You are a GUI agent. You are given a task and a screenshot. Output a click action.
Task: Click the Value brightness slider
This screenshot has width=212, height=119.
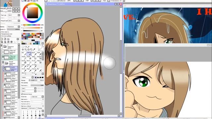[x=32, y=31]
